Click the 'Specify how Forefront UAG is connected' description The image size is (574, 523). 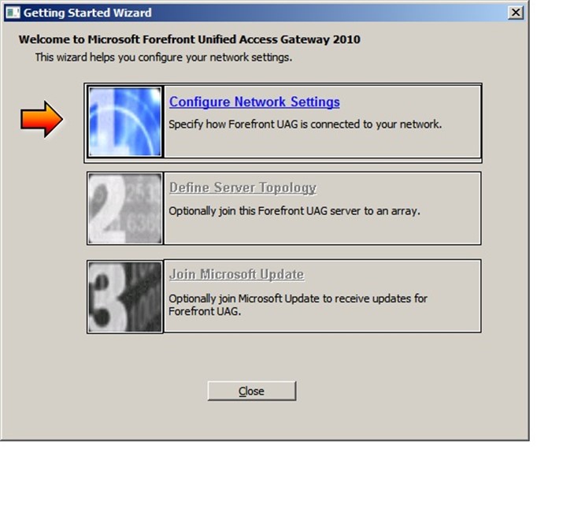[x=305, y=124]
